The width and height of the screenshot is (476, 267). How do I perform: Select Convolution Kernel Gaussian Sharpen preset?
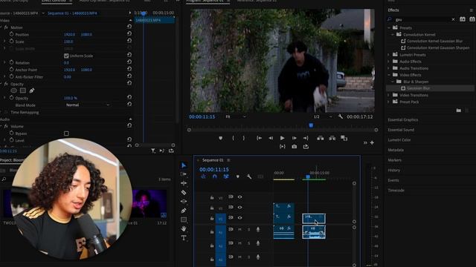[438, 47]
